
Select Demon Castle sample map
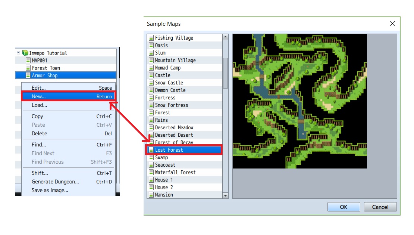[x=185, y=90]
